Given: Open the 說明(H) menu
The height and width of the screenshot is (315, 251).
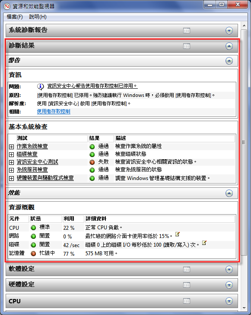Looking at the screenshot, I should pos(38,17).
